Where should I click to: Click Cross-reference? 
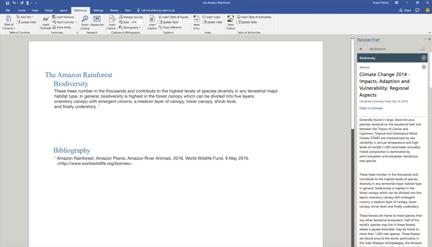coord(170,28)
